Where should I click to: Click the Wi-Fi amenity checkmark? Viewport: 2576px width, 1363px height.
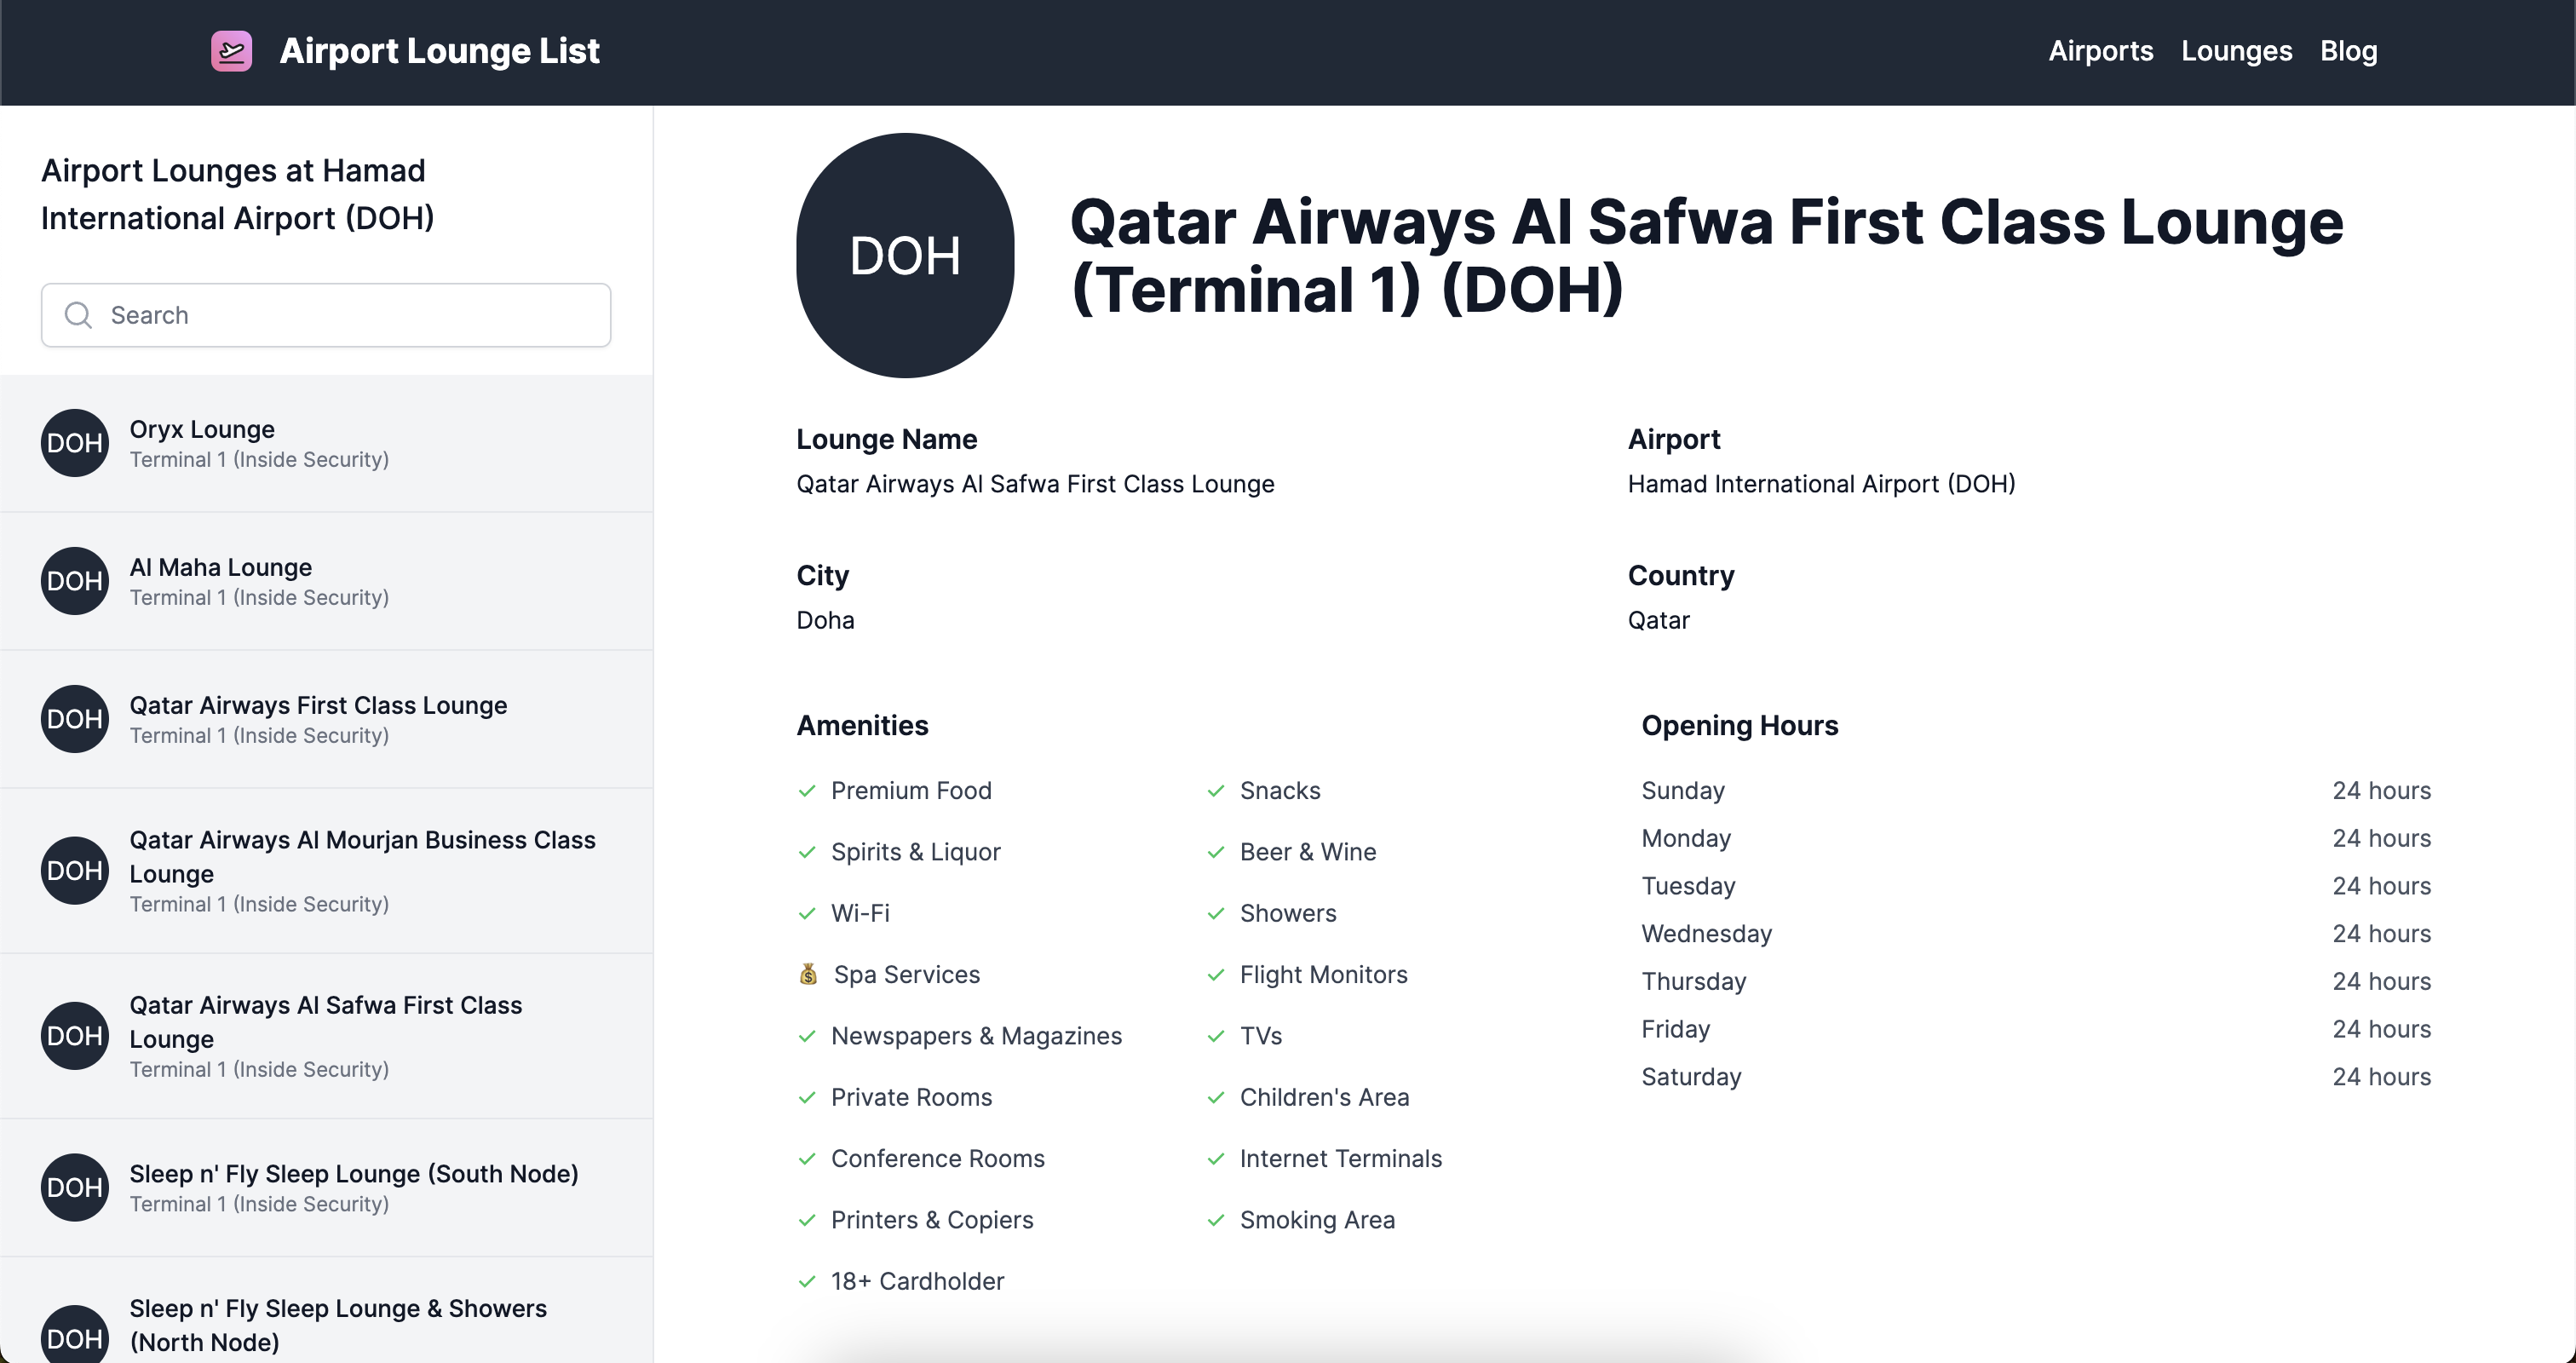pos(807,913)
